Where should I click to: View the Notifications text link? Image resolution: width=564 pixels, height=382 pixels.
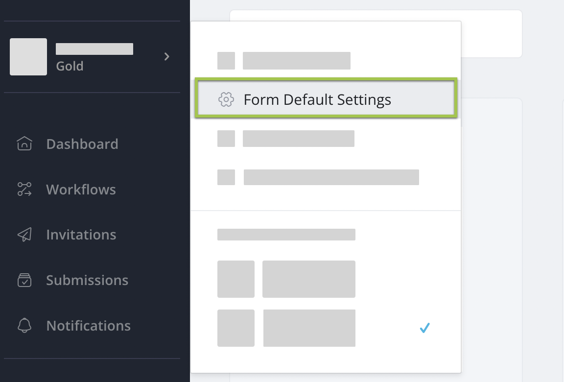(x=88, y=326)
